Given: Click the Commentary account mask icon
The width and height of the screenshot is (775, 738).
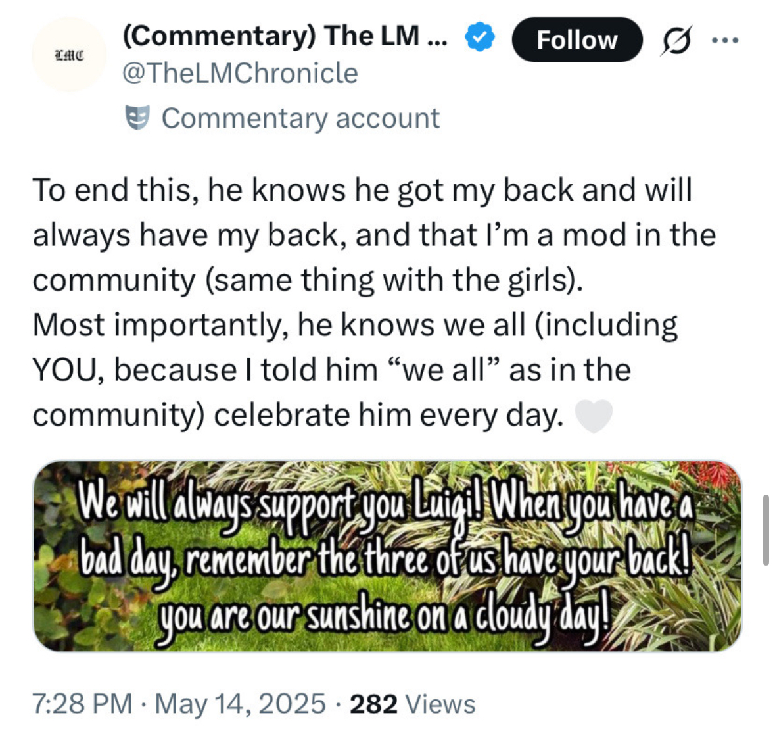Looking at the screenshot, I should pyautogui.click(x=137, y=118).
